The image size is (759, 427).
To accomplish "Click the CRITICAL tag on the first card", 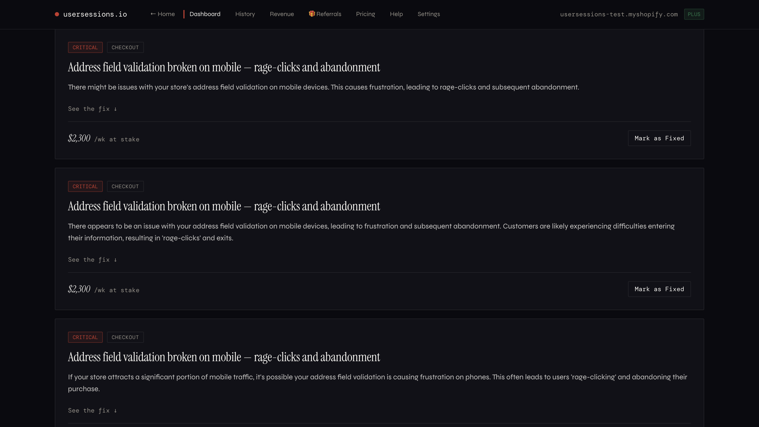I will (85, 47).
